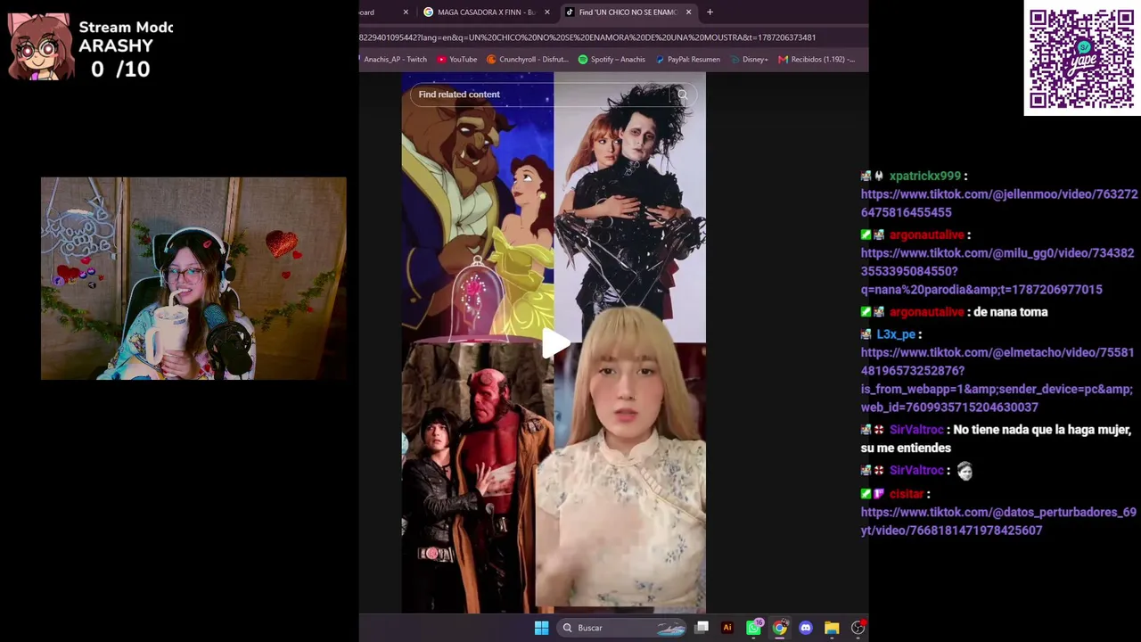Switch to Google Chrome on the taskbar
1141x642 pixels.
tap(780, 628)
